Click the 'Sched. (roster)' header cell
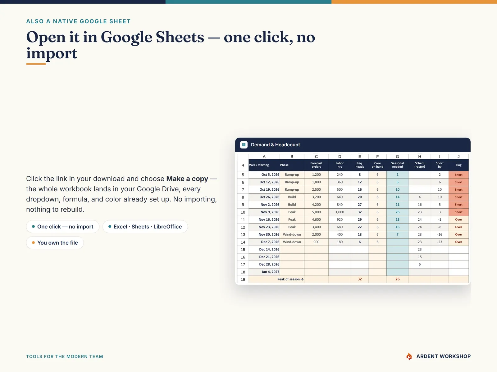The width and height of the screenshot is (497, 372). [x=420, y=165]
